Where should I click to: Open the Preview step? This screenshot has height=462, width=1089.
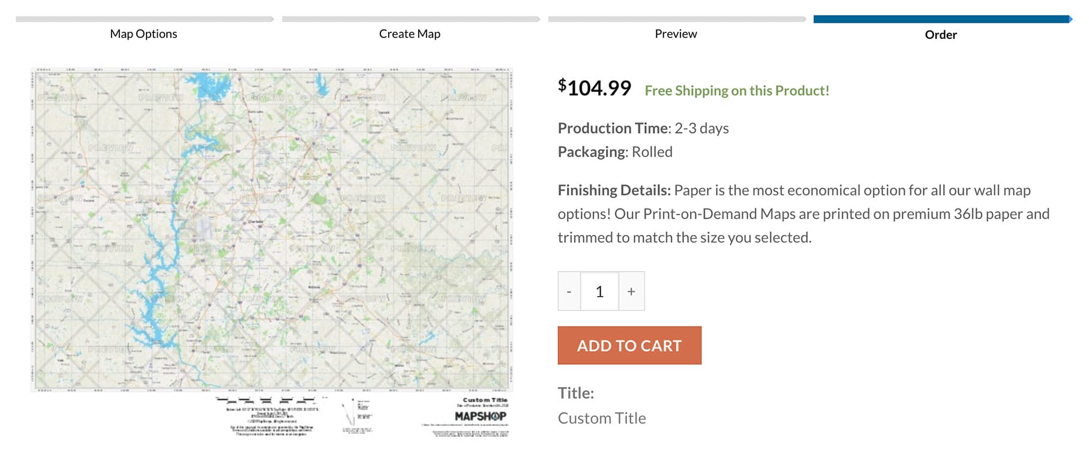676,34
